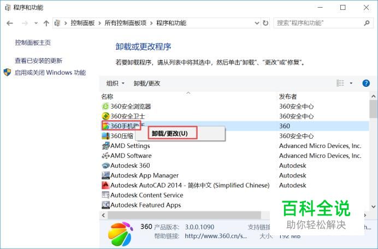Minimize the 程序和功能 window
Screen dimensions: 378x249
click(x=320, y=8)
